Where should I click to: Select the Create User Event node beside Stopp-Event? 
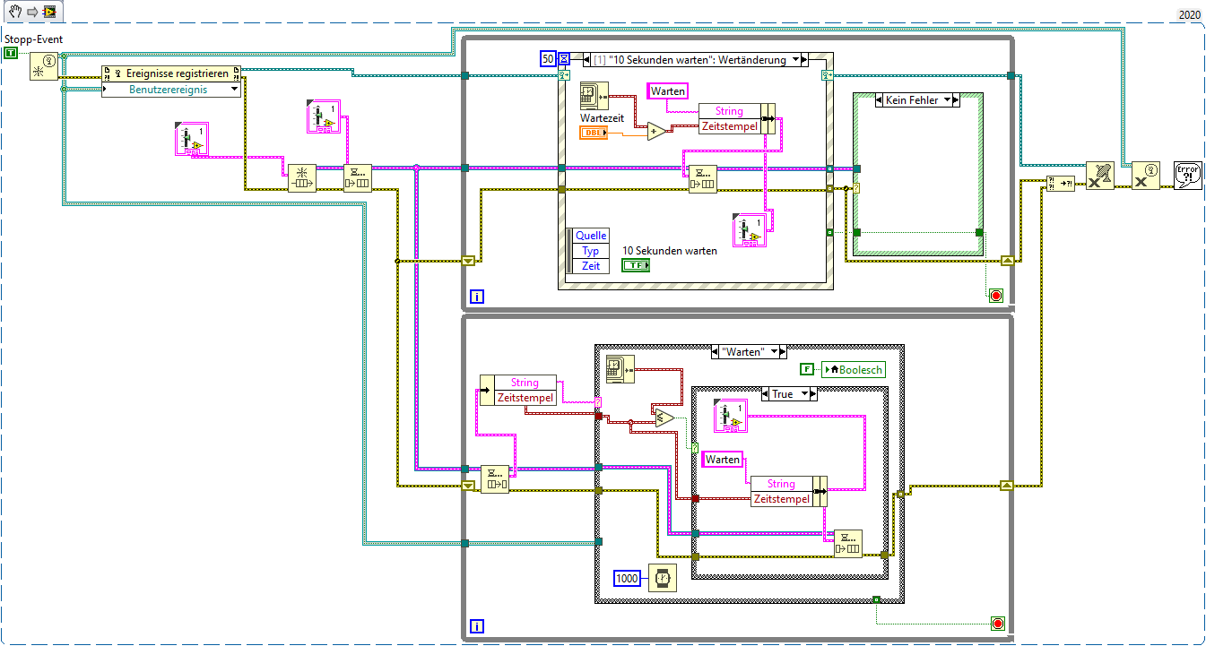(44, 66)
